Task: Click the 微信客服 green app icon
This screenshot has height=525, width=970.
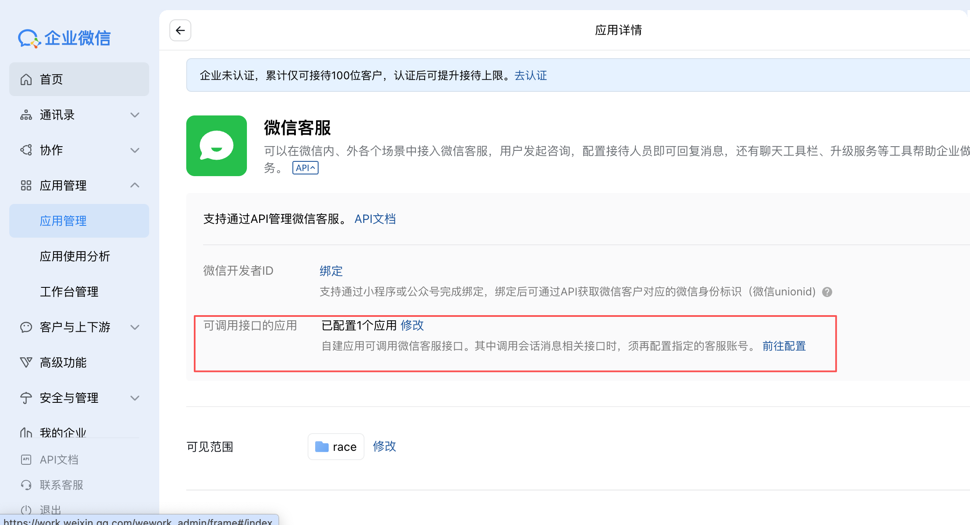Action: [217, 145]
